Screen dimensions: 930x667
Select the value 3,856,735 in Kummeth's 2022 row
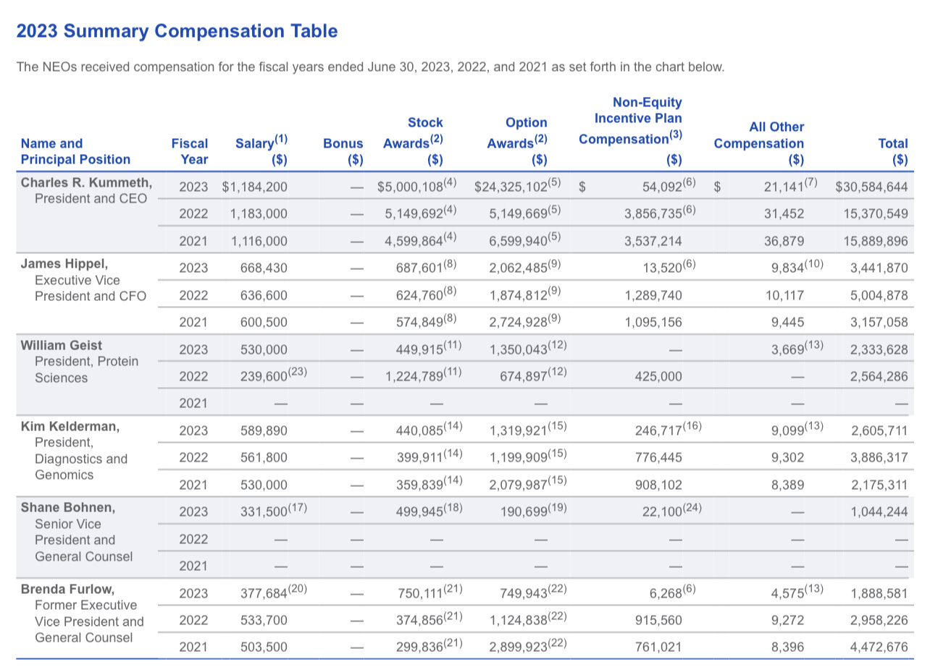tap(655, 213)
